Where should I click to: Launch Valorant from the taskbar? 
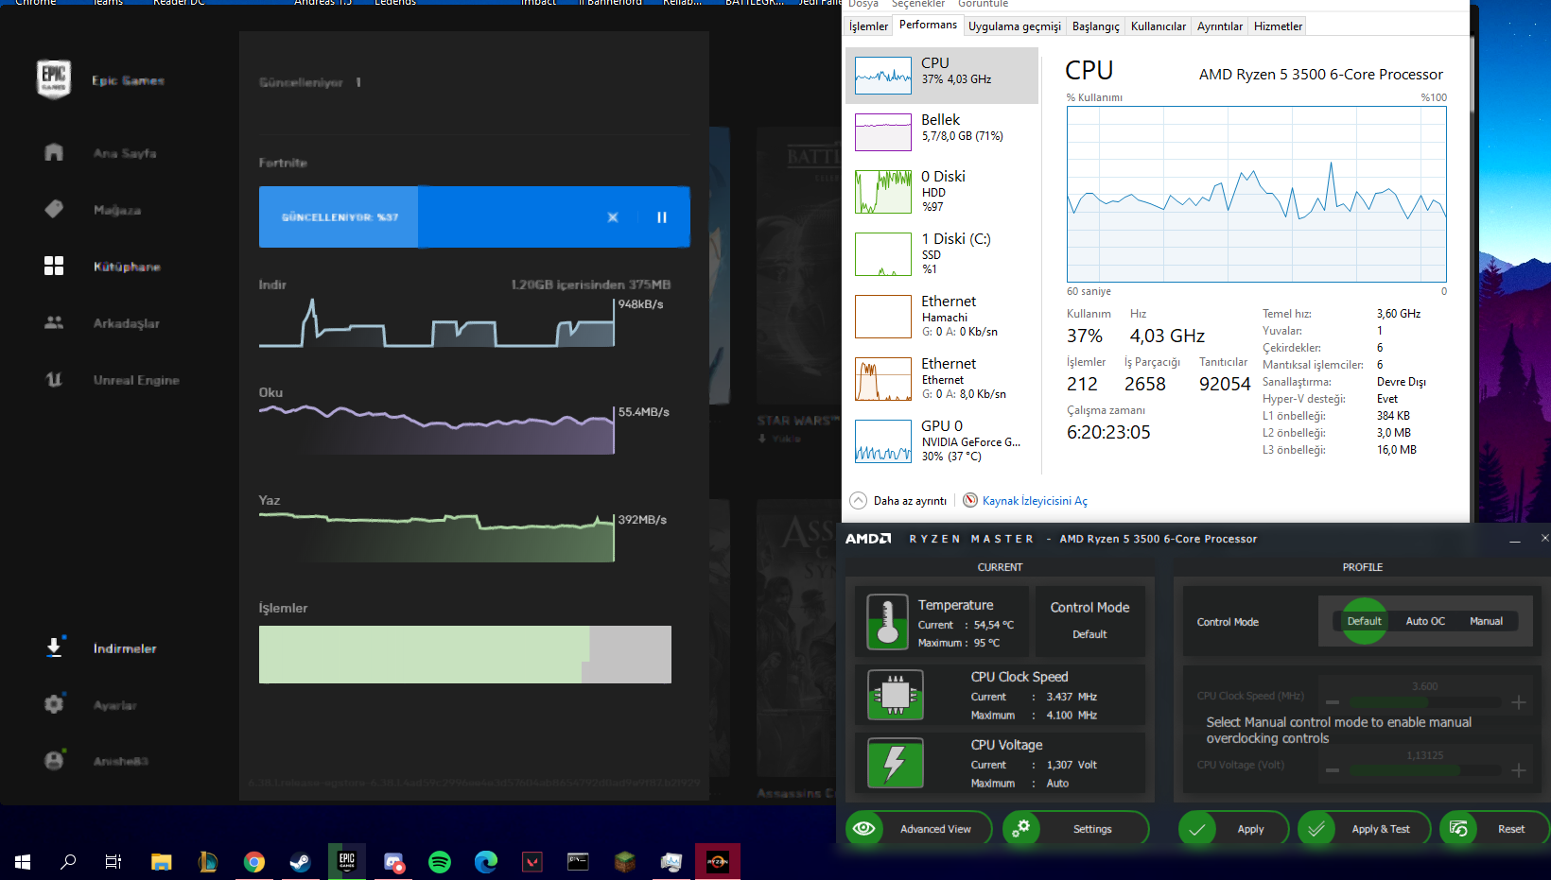pyautogui.click(x=532, y=861)
